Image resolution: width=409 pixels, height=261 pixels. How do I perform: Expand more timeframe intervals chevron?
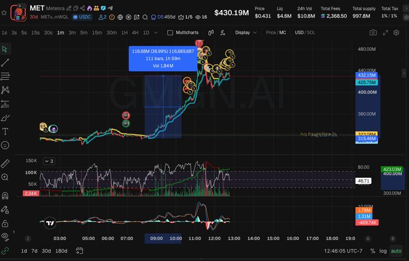click(x=156, y=33)
